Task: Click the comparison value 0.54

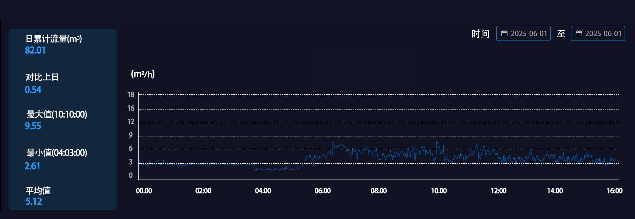Action: [x=33, y=90]
